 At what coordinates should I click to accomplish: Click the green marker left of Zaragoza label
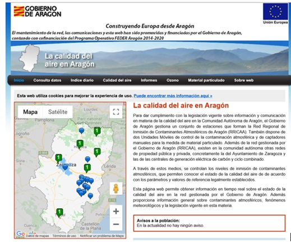58,158
